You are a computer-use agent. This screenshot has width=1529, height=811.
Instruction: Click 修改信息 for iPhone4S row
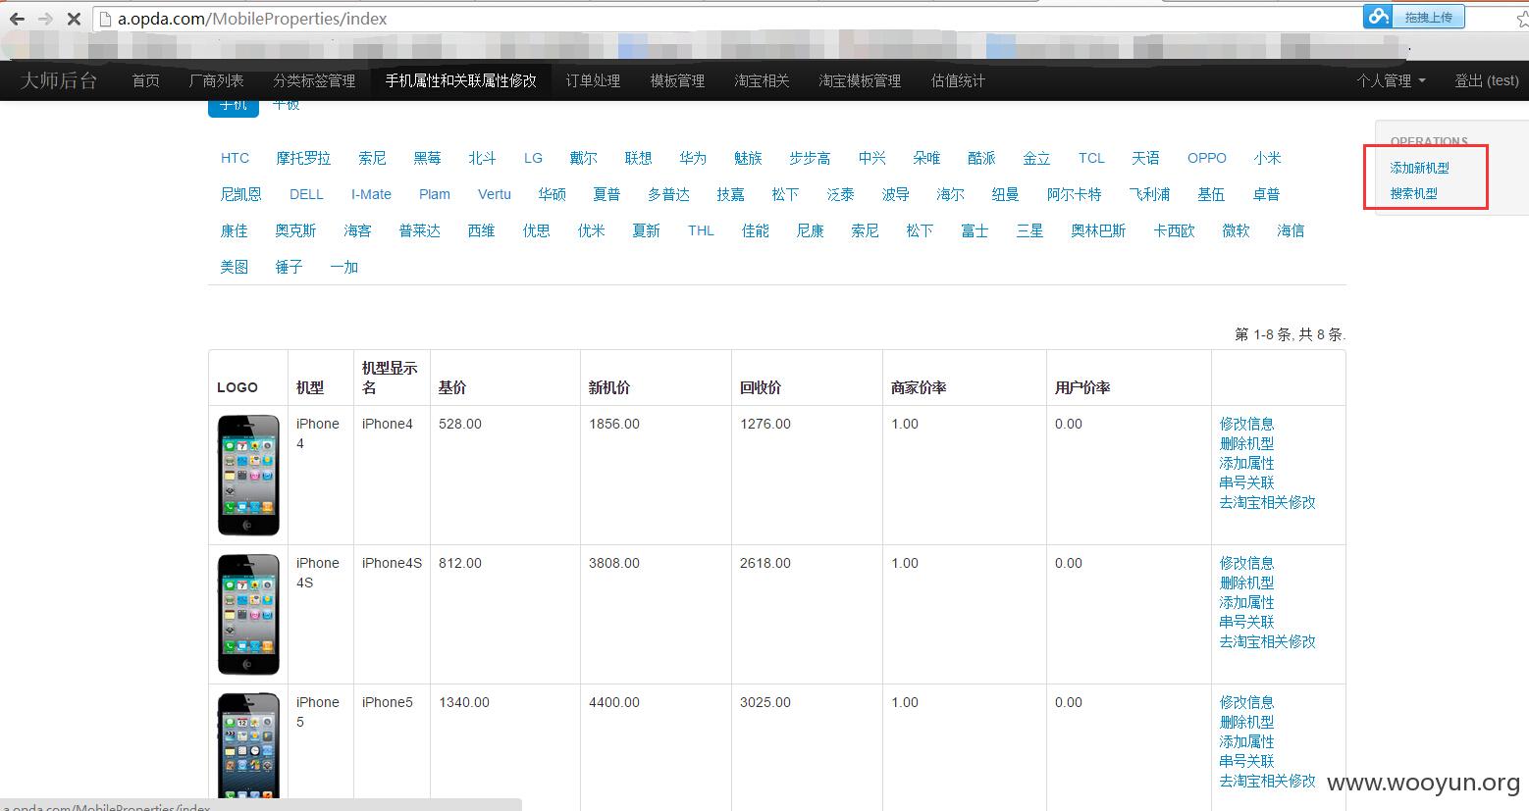click(x=1246, y=563)
